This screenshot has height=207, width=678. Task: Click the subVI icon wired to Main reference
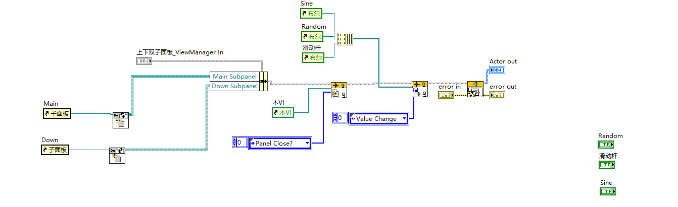pyautogui.click(x=120, y=121)
